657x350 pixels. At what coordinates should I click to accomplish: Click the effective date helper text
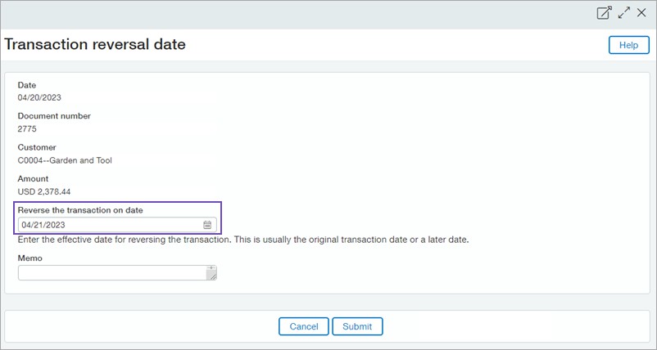(242, 240)
